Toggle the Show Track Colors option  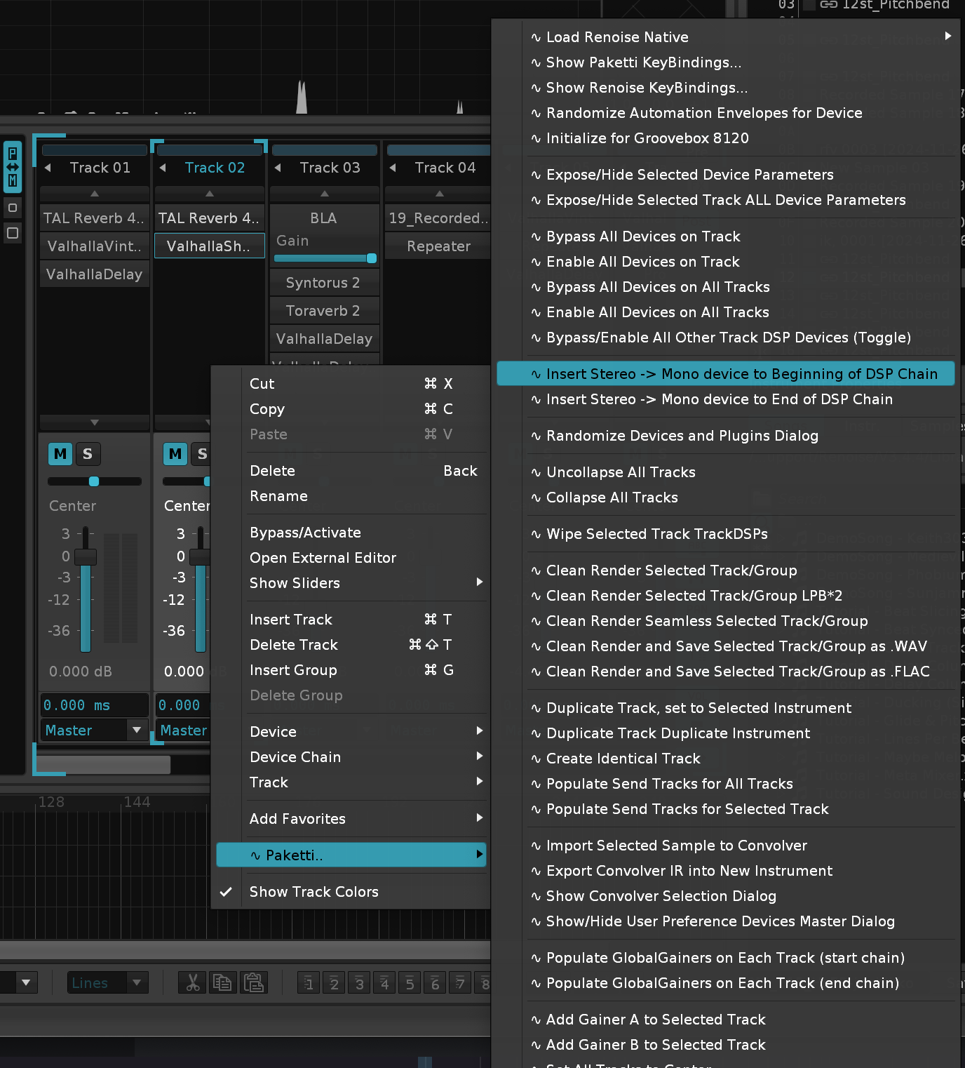(313, 892)
